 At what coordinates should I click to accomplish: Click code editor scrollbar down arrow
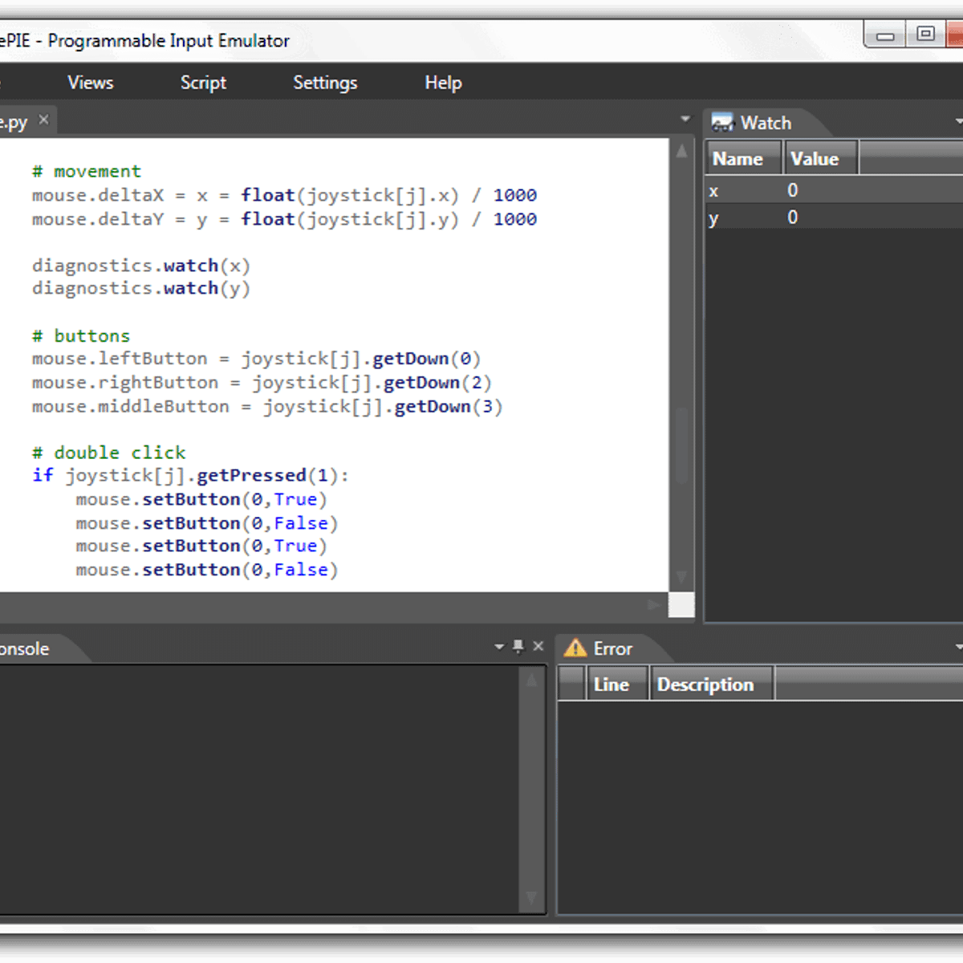(681, 577)
